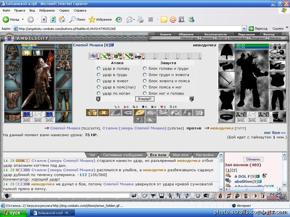290x217 pixels.
Task: Choose defense 'блок пояса и ног'
Action: point(145,87)
